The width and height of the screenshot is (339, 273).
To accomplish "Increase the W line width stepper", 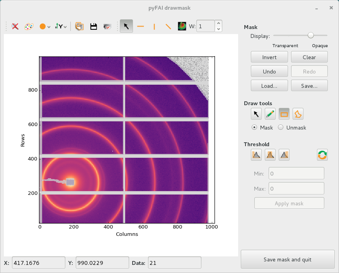I will 219,23.
